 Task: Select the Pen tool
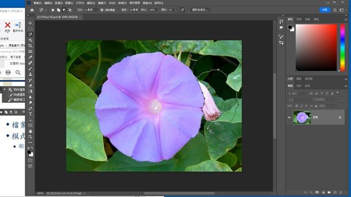(x=30, y=108)
